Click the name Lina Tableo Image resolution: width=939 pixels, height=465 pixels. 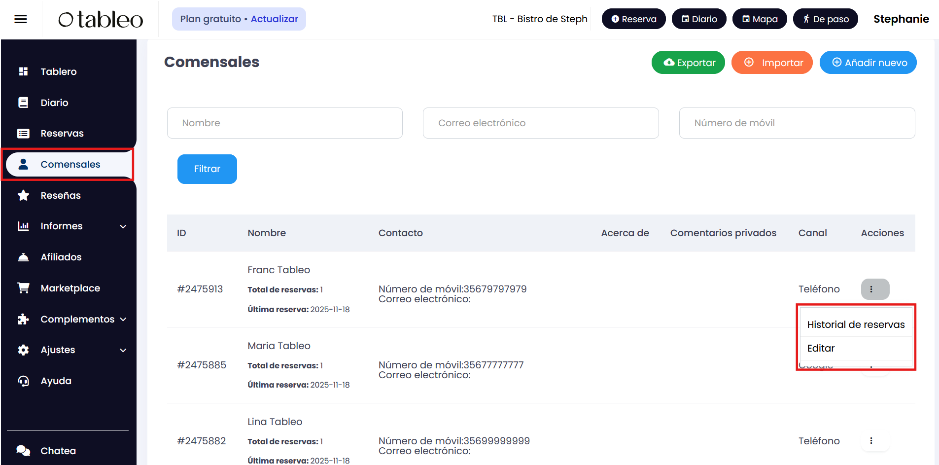[x=275, y=422]
